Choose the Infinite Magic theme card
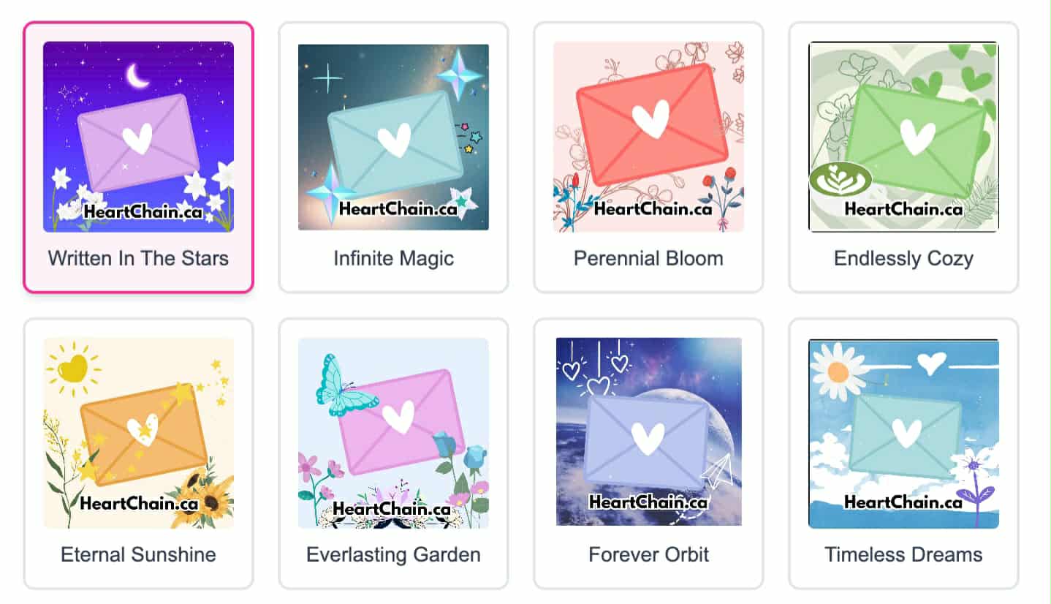This screenshot has height=604, width=1051. [393, 157]
